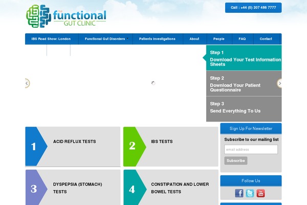Call the clinic phone number button
This screenshot has height=205, width=307.
pos(253,8)
